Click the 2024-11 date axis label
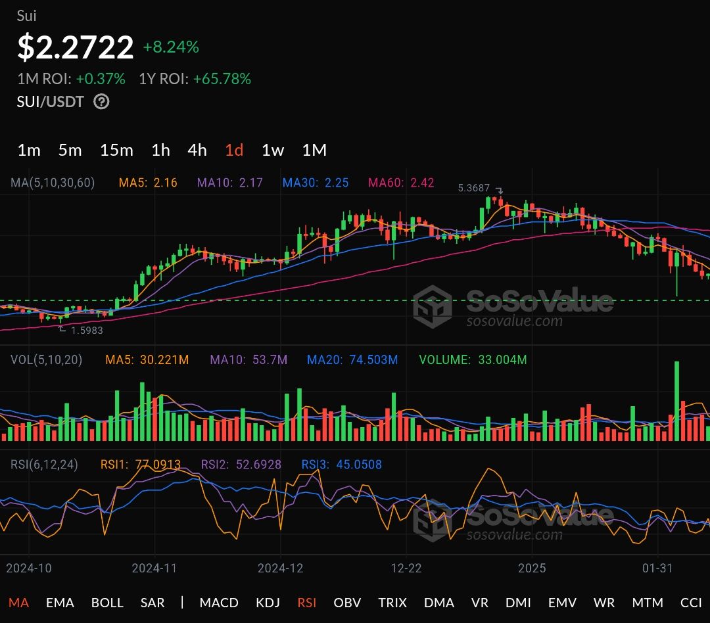The width and height of the screenshot is (710, 623). point(154,568)
